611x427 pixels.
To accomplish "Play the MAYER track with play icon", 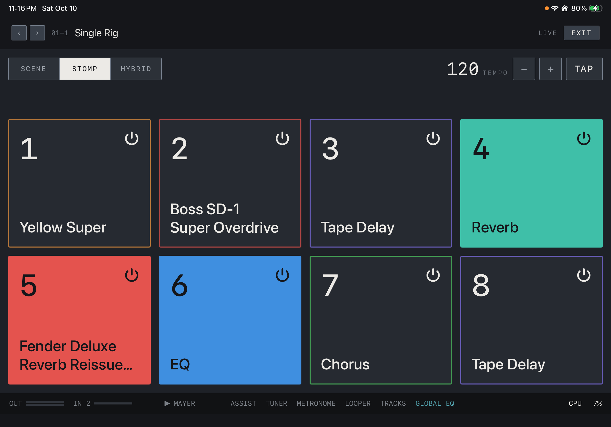I will pos(167,403).
